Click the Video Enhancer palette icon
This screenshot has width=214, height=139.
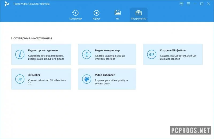(87, 79)
